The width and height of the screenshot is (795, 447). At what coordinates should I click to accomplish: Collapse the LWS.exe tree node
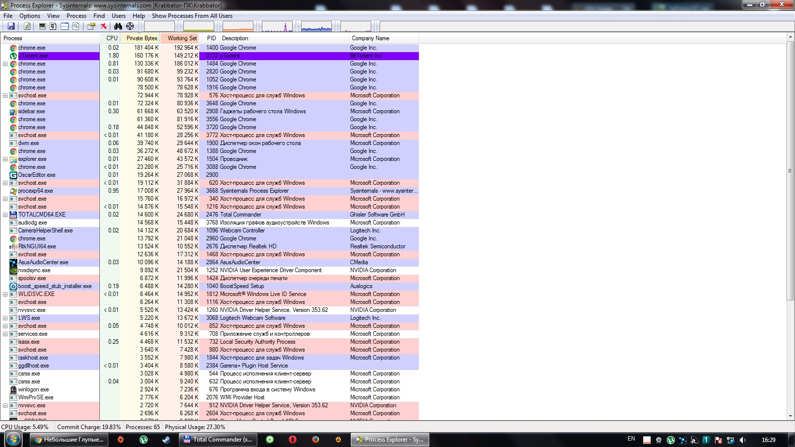click(x=5, y=318)
